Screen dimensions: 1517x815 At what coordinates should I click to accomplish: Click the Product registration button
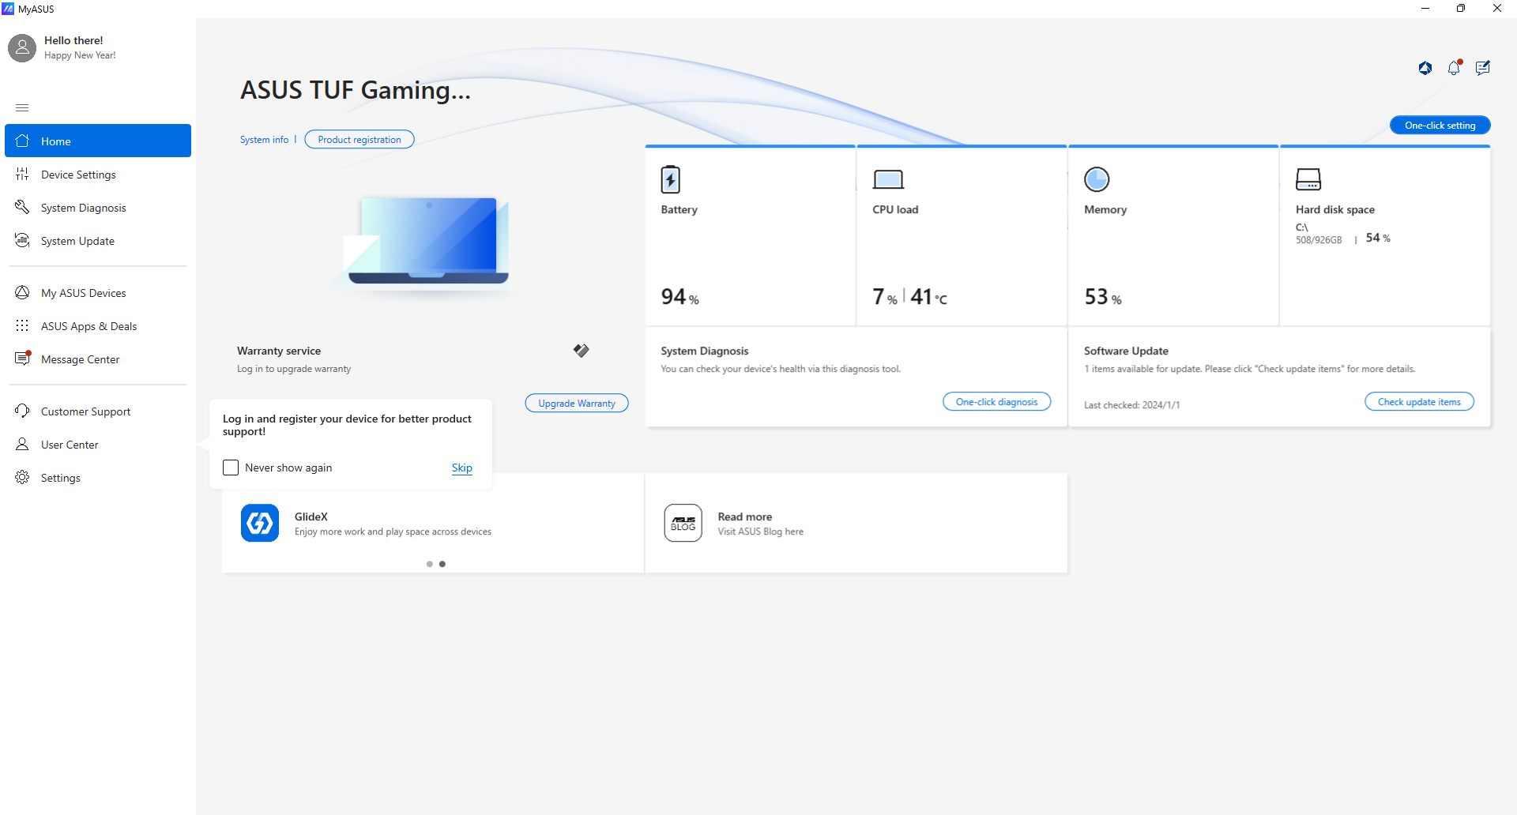click(x=359, y=139)
